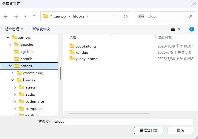Click the horizontal scrollbar in file list
Viewport: 198px width, 139px height.
109,113
